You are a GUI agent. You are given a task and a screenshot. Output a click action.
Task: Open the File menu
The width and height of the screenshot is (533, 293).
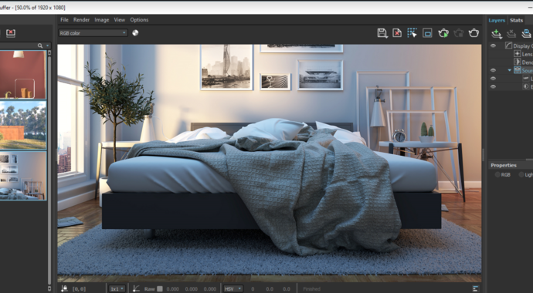coord(64,20)
